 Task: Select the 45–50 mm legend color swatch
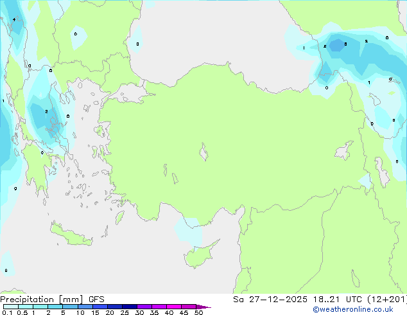pyautogui.click(x=189, y=307)
